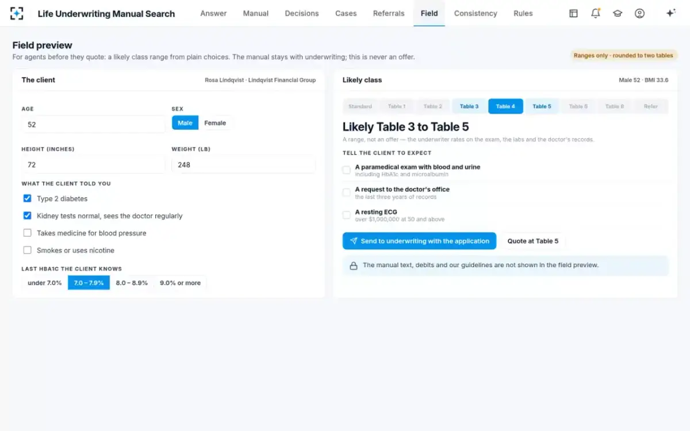690x431 pixels.
Task: Switch to the Answer tab
Action: (x=213, y=13)
